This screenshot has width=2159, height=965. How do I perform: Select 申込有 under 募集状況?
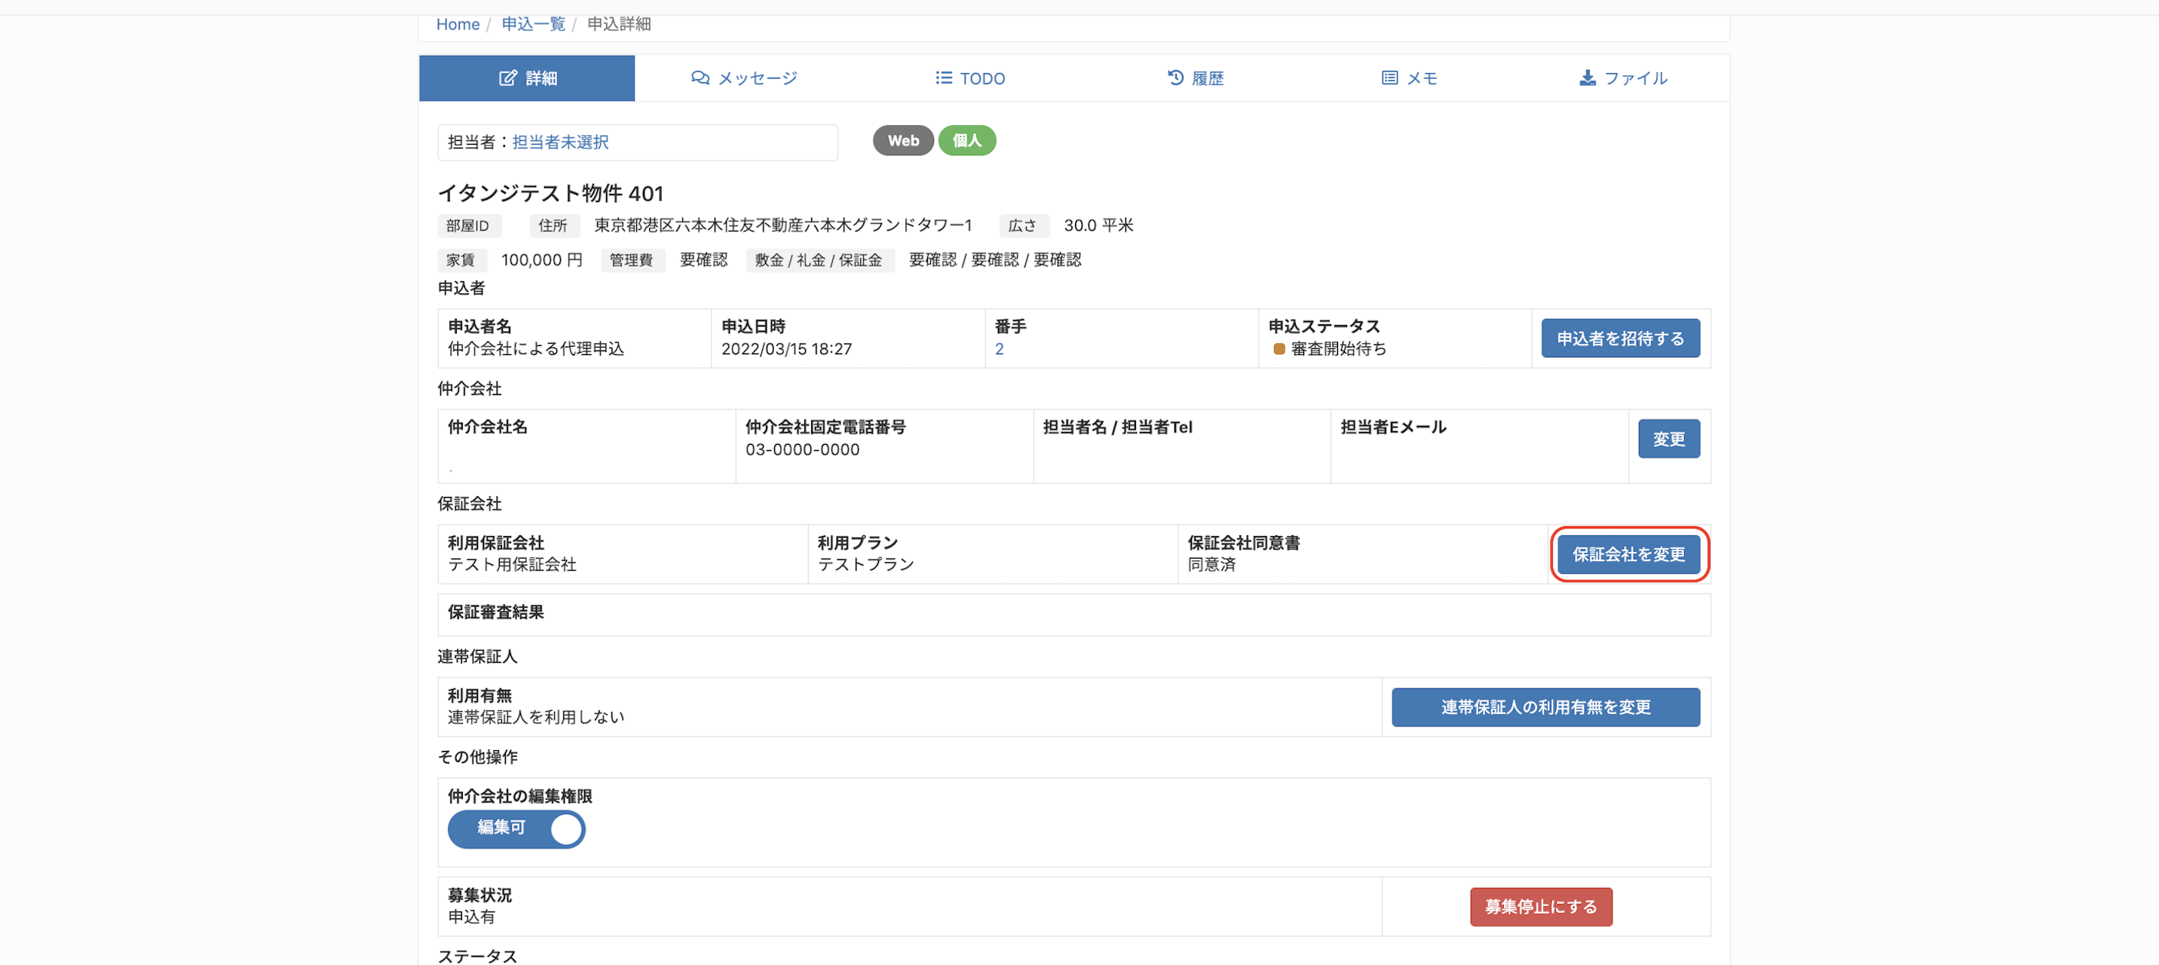[471, 918]
